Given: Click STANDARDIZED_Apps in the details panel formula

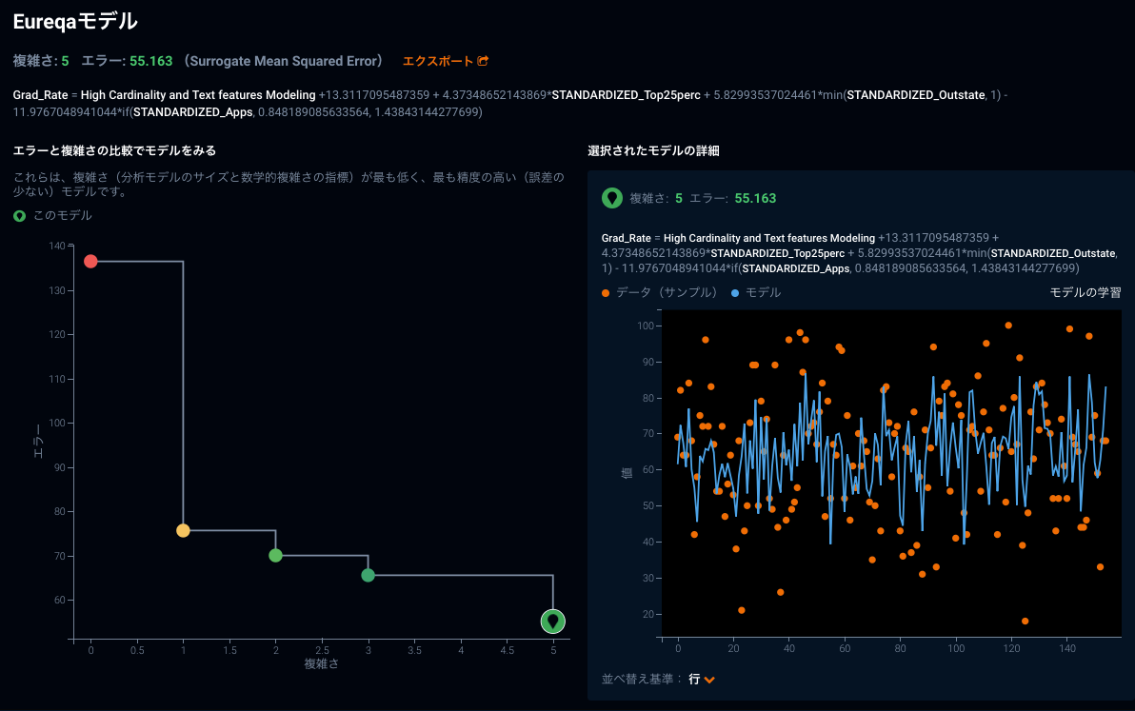Looking at the screenshot, I should click(795, 268).
